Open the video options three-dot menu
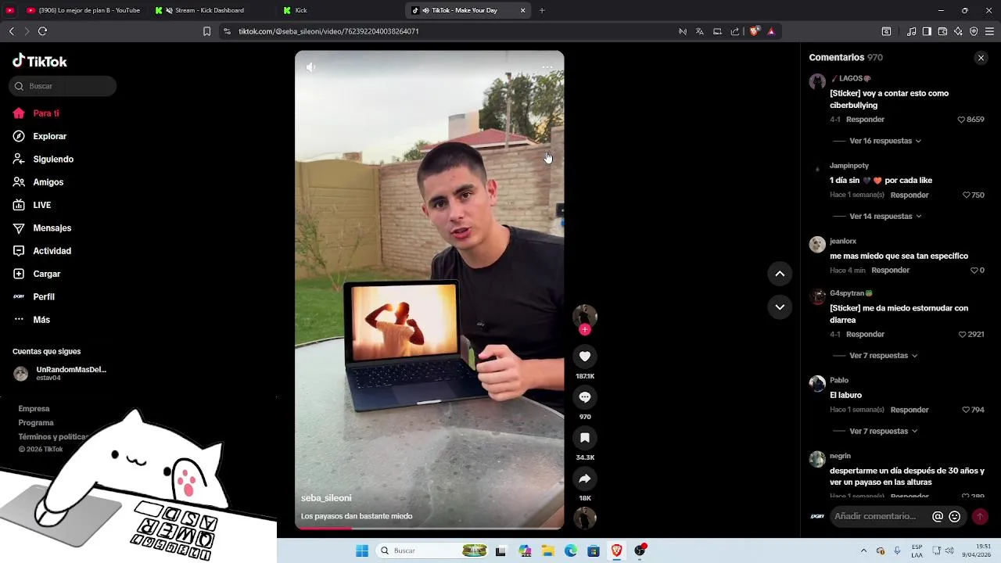The height and width of the screenshot is (563, 1001). (x=547, y=67)
